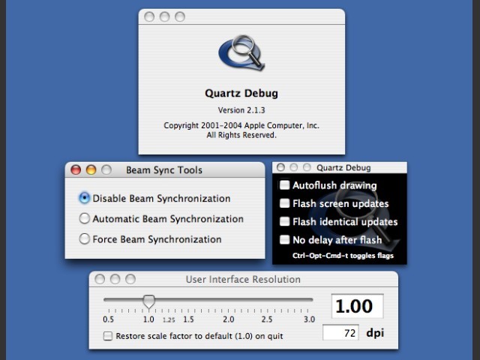The image size is (480, 360).
Task: Click the 1.5 label under the slider
Action: point(188,319)
